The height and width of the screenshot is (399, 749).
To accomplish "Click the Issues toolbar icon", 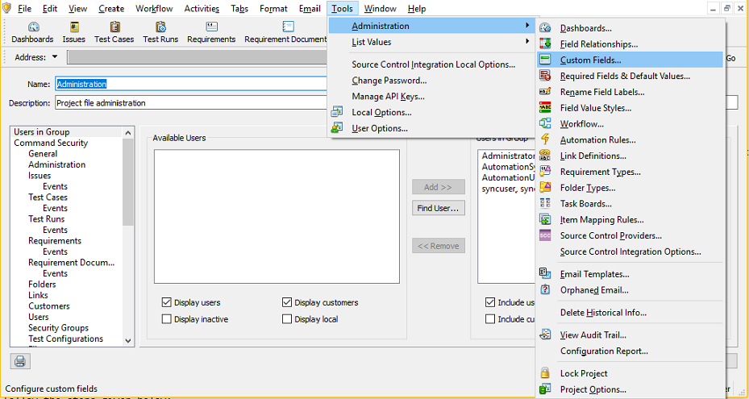I will pyautogui.click(x=74, y=32).
